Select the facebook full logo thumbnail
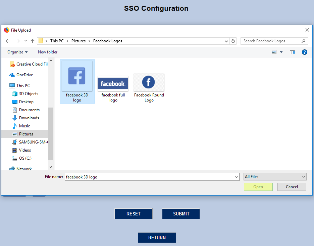Screen dimensions: 314x246 pyautogui.click(x=113, y=83)
